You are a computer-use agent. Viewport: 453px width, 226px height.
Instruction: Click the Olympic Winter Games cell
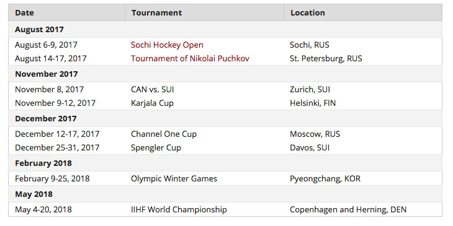pos(174,179)
